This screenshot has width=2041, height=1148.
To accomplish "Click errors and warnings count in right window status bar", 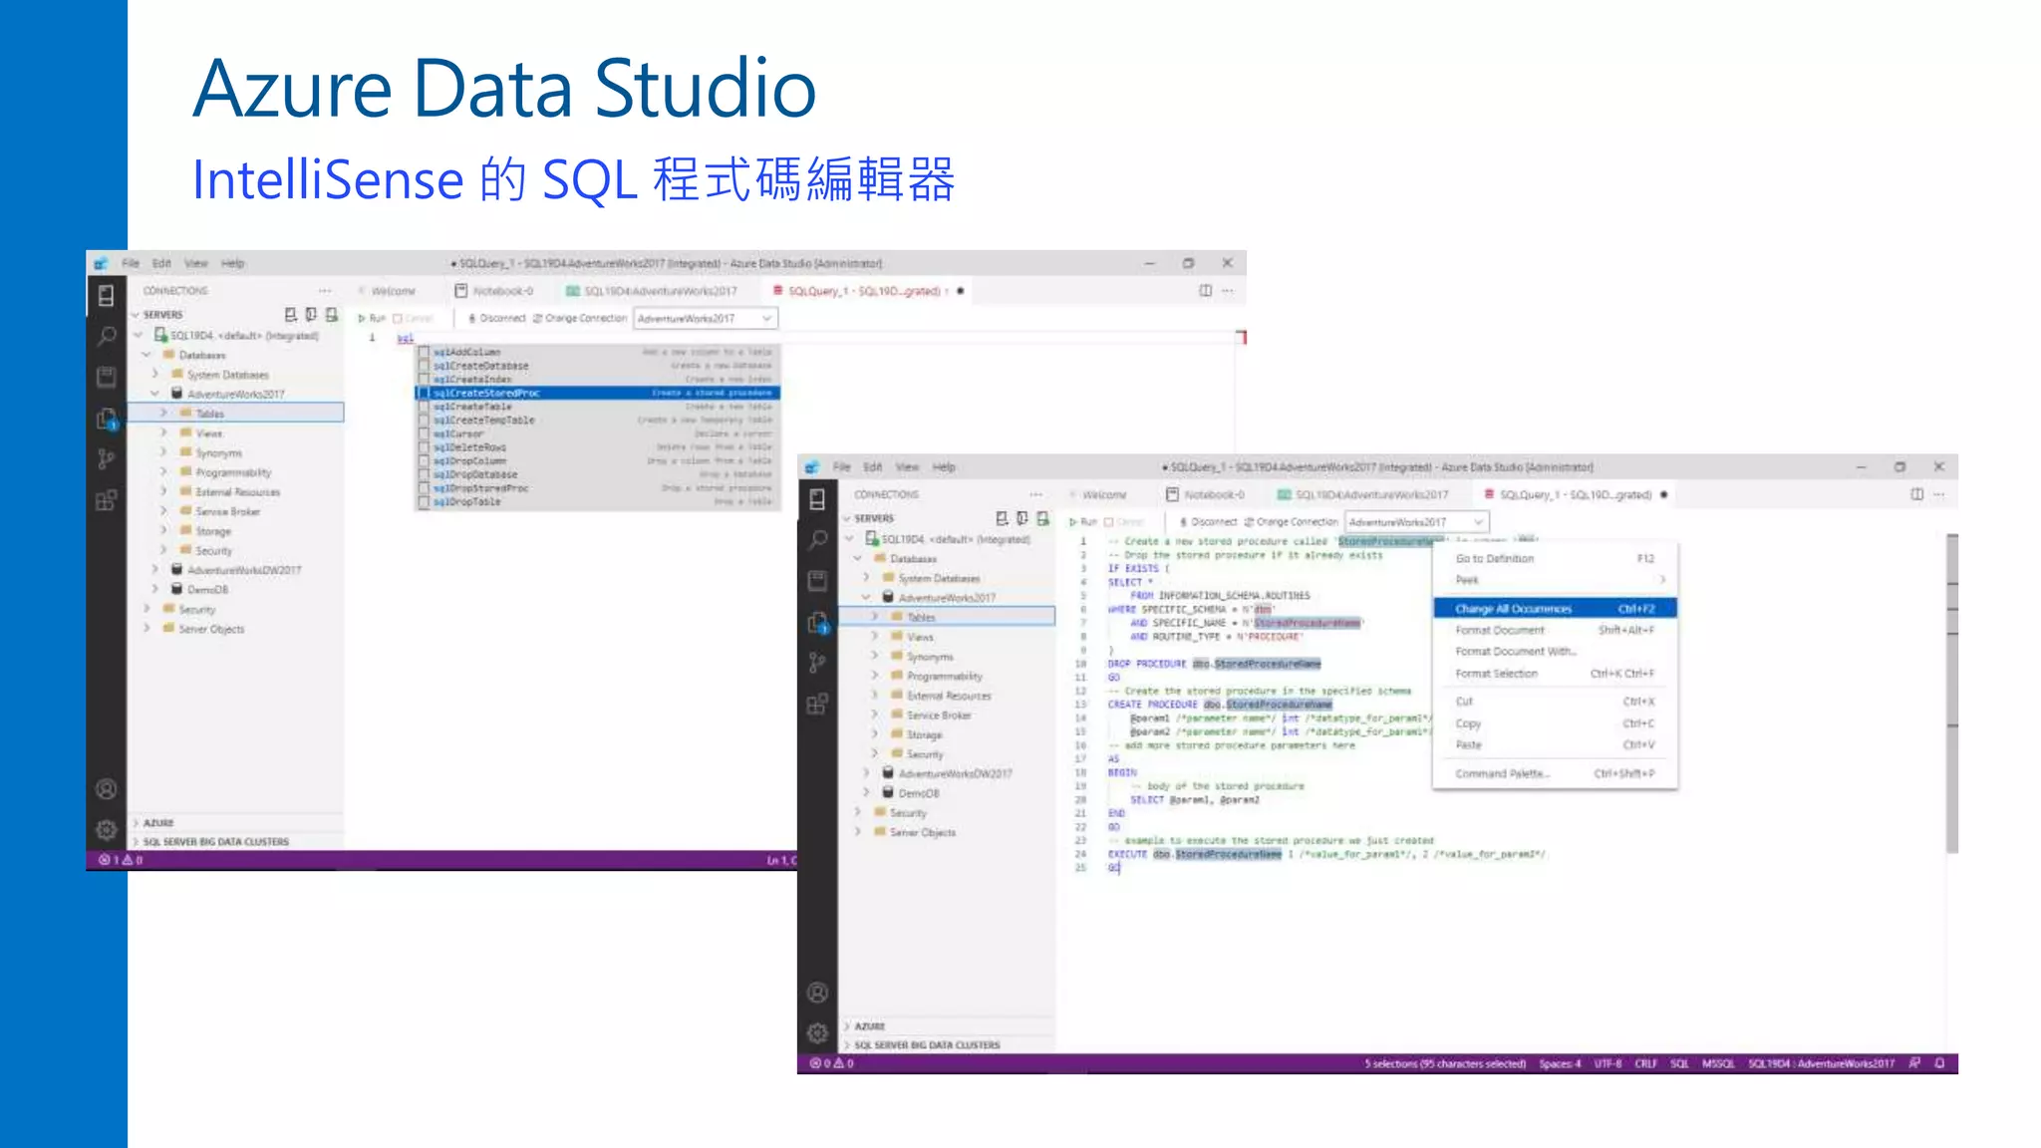I will 832,1063.
